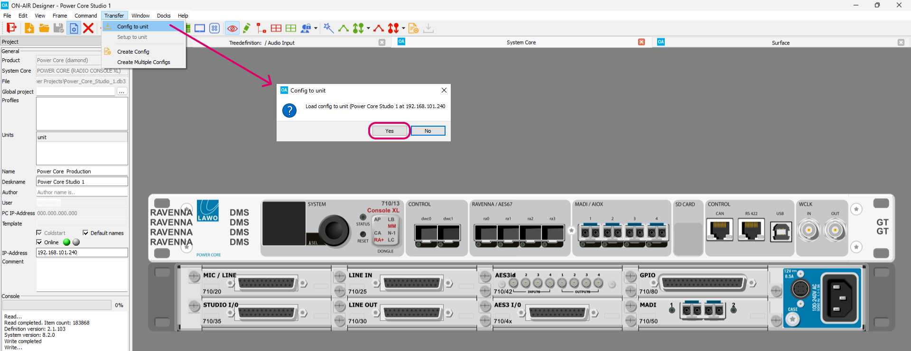Create a new project file
This screenshot has width=911, height=351.
29,28
